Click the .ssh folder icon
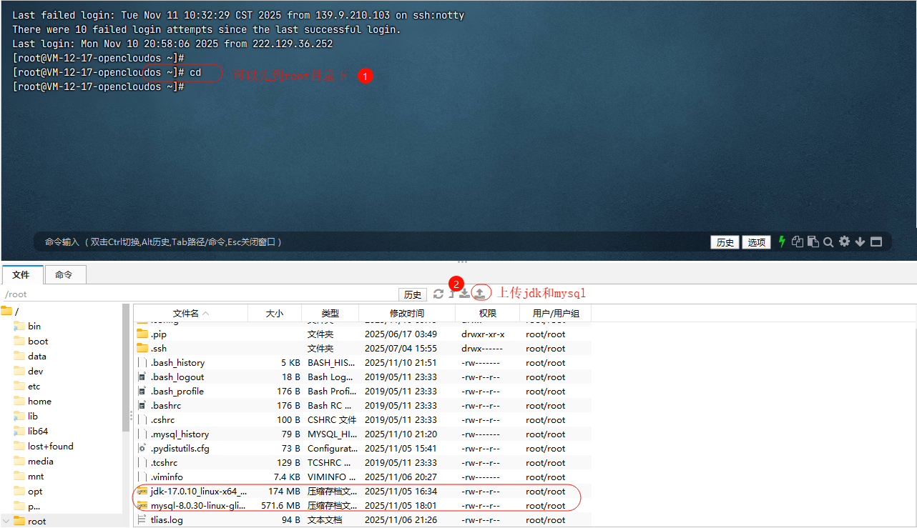 [x=142, y=348]
